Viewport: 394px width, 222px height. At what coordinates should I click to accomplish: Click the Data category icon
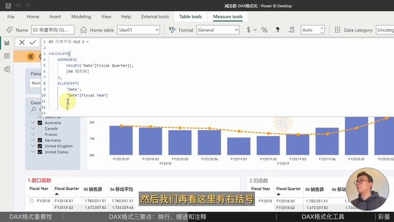337,30
